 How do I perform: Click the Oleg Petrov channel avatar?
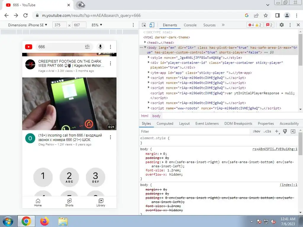pos(30,138)
